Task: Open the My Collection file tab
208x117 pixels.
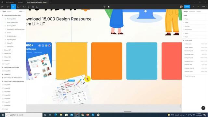Action: tap(10, 2)
